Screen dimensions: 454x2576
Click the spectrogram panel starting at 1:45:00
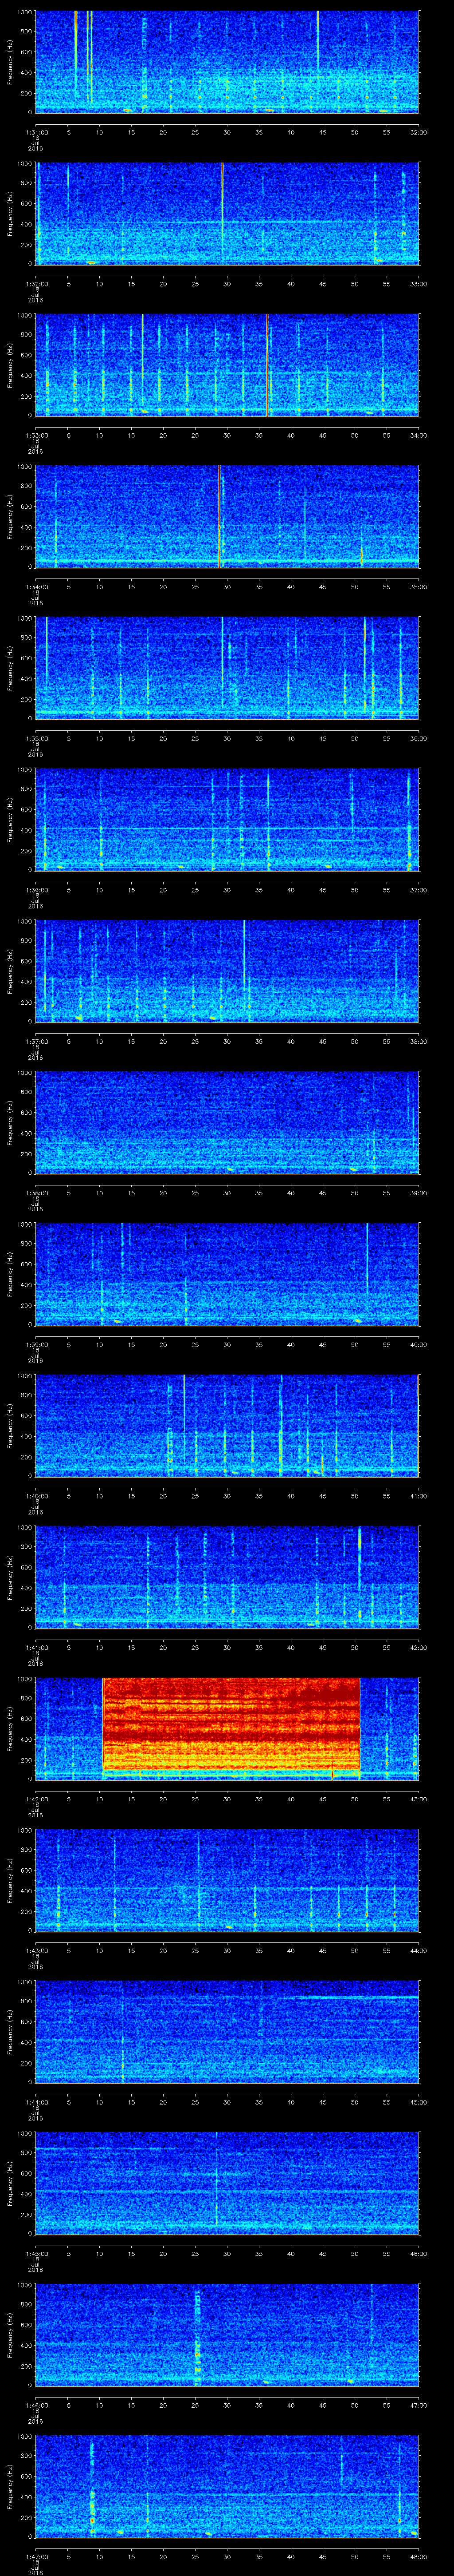pos(227,2183)
